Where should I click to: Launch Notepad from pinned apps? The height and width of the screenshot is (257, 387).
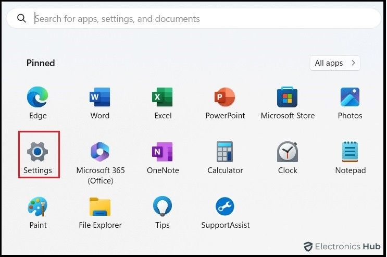coord(349,152)
